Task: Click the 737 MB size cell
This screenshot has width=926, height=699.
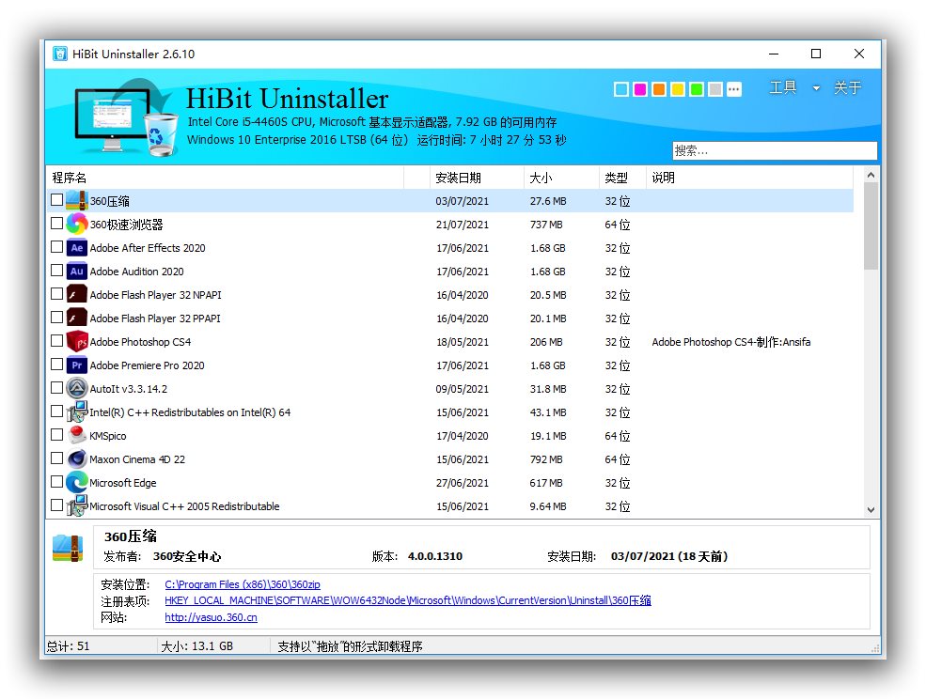Action: click(546, 225)
